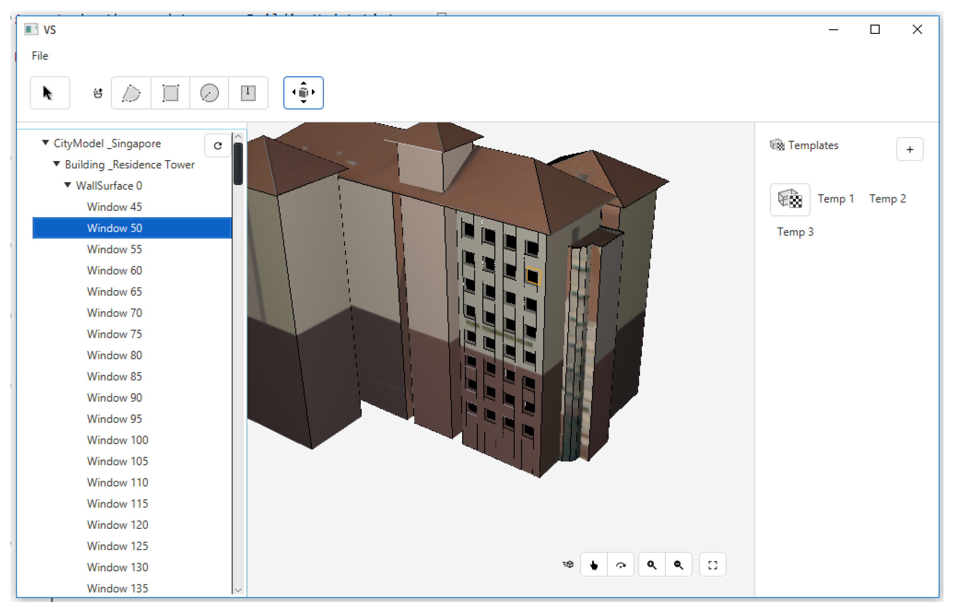Image resolution: width=954 pixels, height=613 pixels.
Task: Zoom in on the 3D viewport
Action: pos(652,564)
